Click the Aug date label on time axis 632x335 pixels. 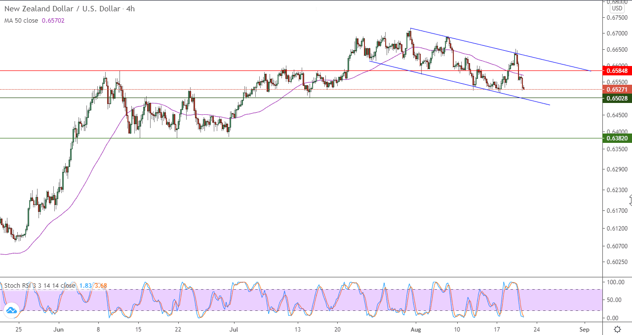tap(416, 329)
